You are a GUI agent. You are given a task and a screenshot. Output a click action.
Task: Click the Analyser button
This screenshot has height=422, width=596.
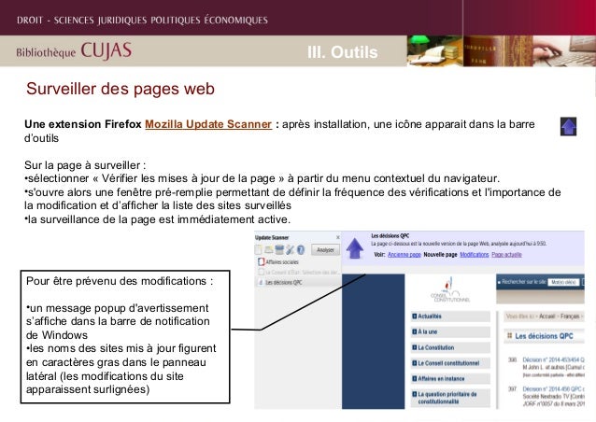click(x=325, y=249)
